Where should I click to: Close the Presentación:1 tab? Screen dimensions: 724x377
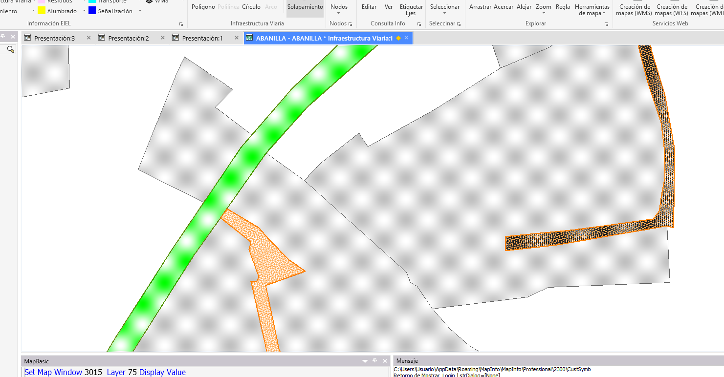(x=237, y=38)
